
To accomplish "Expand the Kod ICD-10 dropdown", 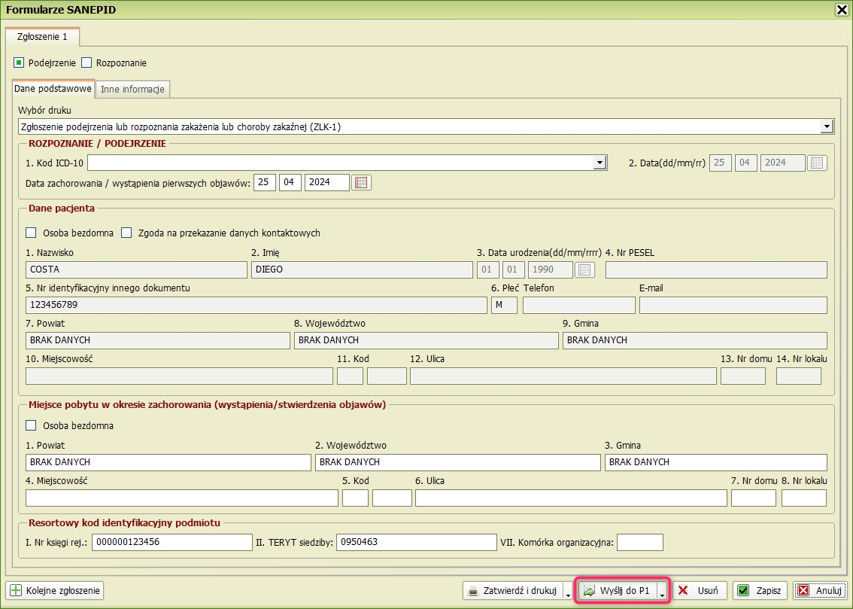I will click(600, 163).
